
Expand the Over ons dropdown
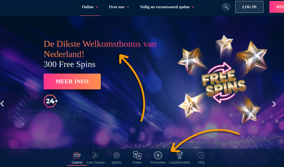pos(119,7)
